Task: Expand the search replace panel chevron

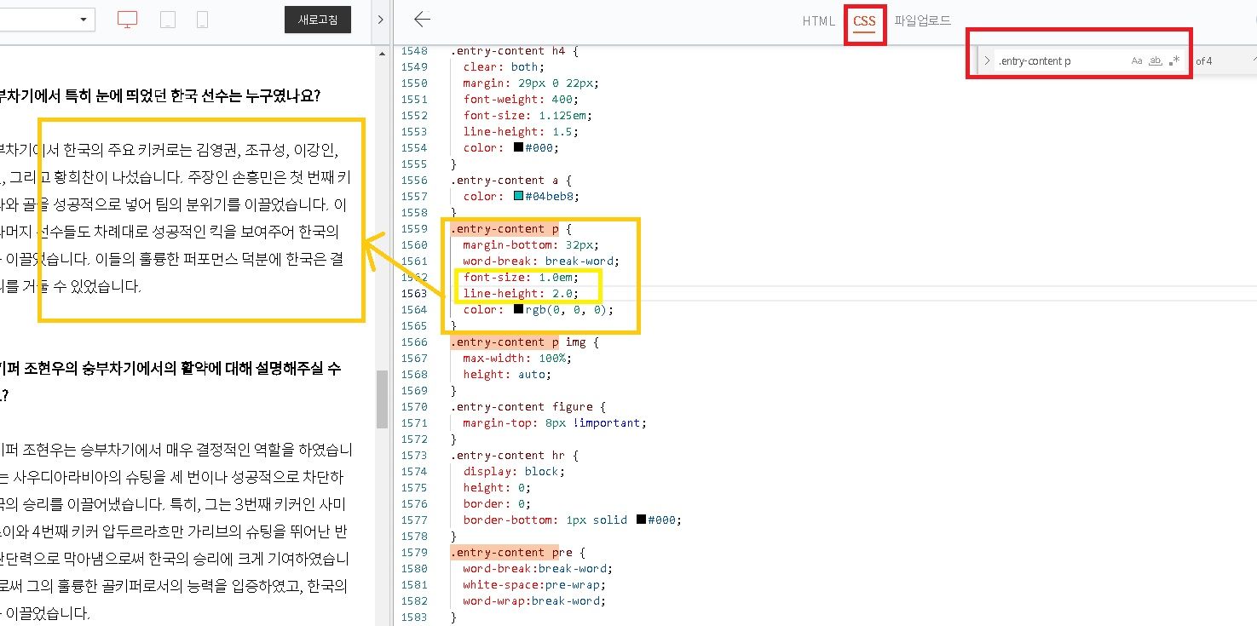Action: [x=986, y=60]
